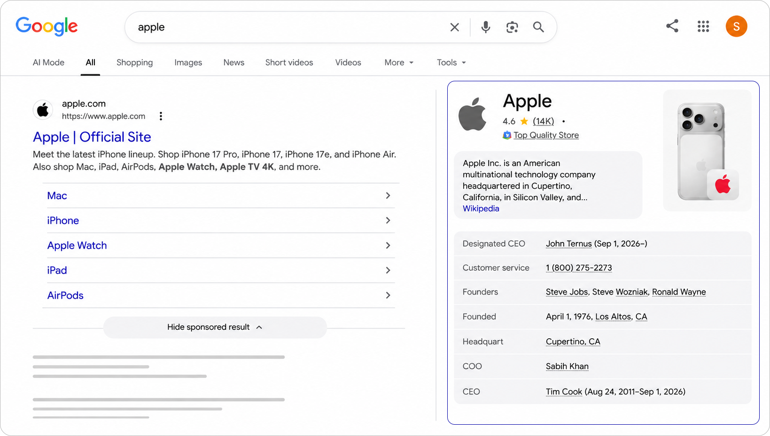Open the Images tab
The image size is (770, 436).
[188, 62]
